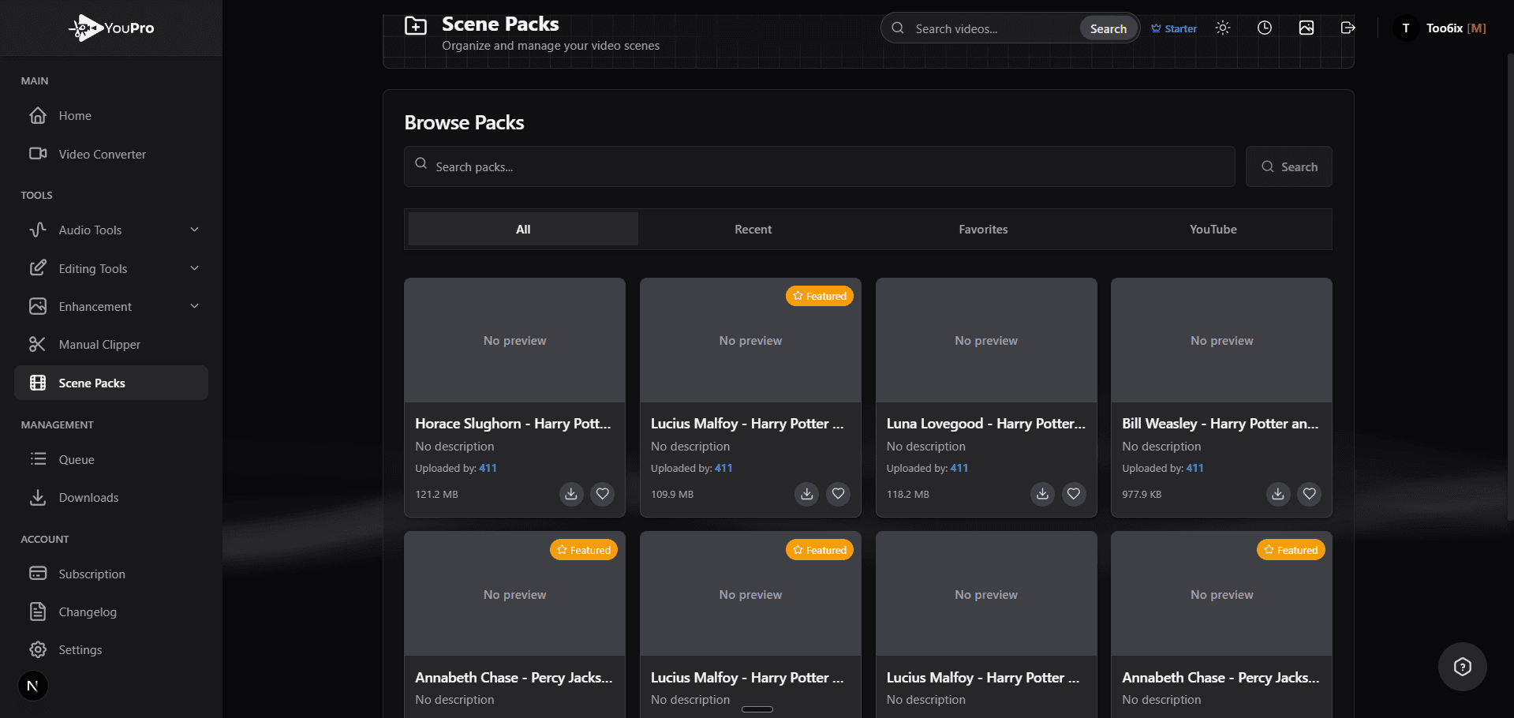Click the Home house icon
The height and width of the screenshot is (718, 1514).
pyautogui.click(x=38, y=115)
